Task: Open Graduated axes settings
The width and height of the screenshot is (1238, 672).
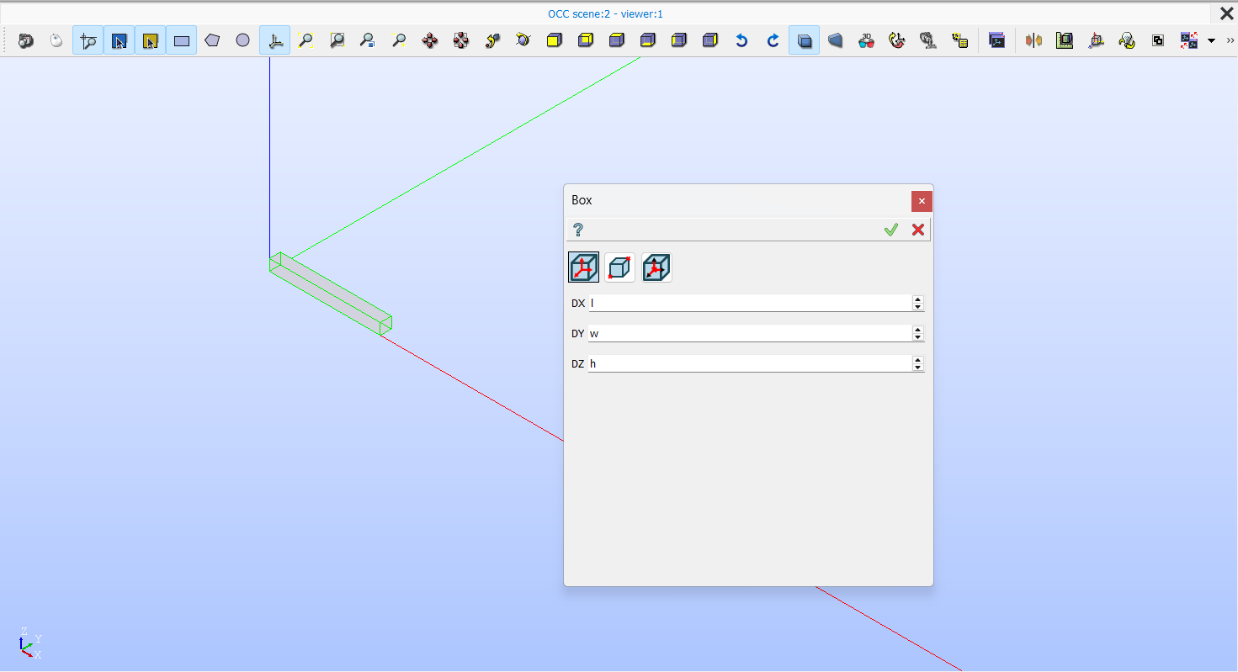Action: (x=1096, y=40)
